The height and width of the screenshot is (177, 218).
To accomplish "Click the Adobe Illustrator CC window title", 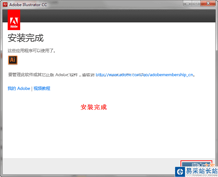I will point(28,4).
